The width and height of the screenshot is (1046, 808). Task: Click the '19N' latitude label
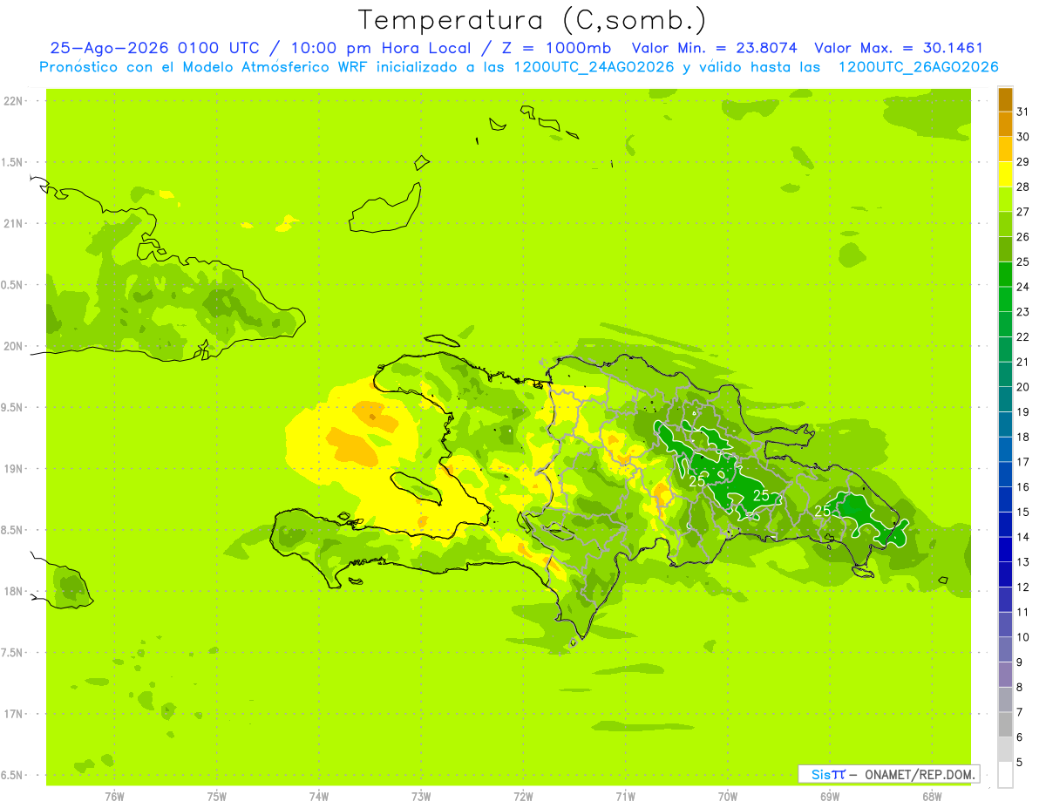tap(15, 469)
